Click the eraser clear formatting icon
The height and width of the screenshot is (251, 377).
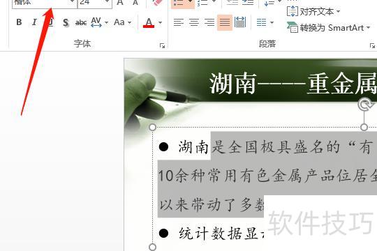158,3
